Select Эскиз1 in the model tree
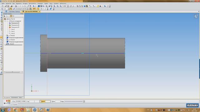 (x=12, y=35)
